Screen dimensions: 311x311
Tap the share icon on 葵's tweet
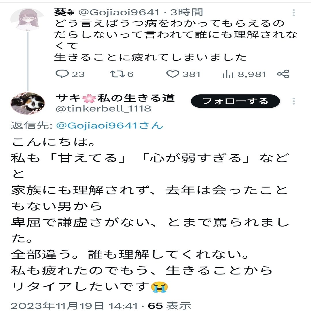(x=283, y=74)
